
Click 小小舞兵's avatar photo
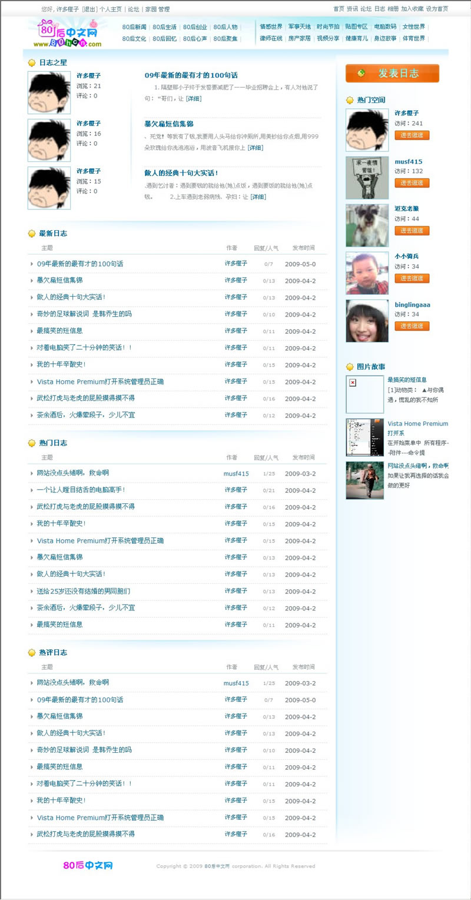click(367, 273)
